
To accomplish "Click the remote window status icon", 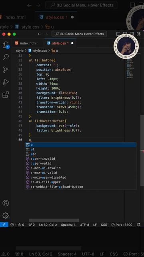I will click(x=4, y=224).
